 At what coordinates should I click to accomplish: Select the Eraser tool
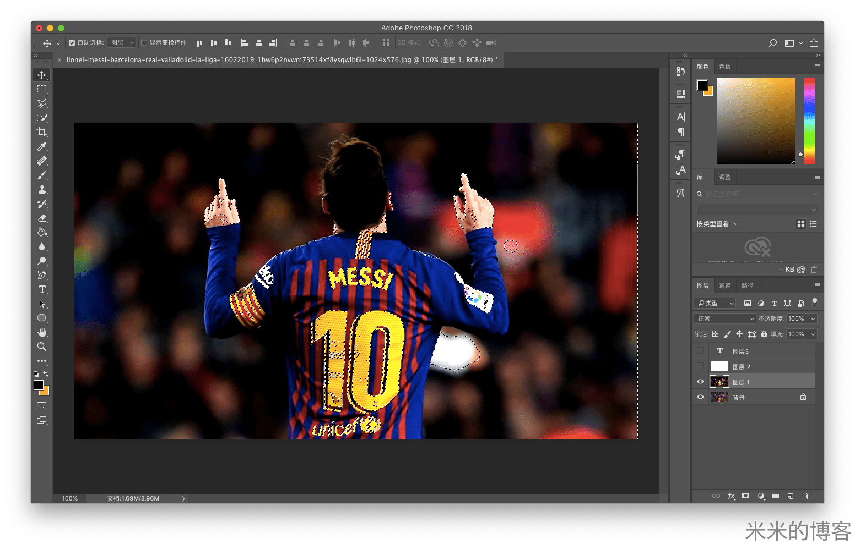click(x=42, y=218)
